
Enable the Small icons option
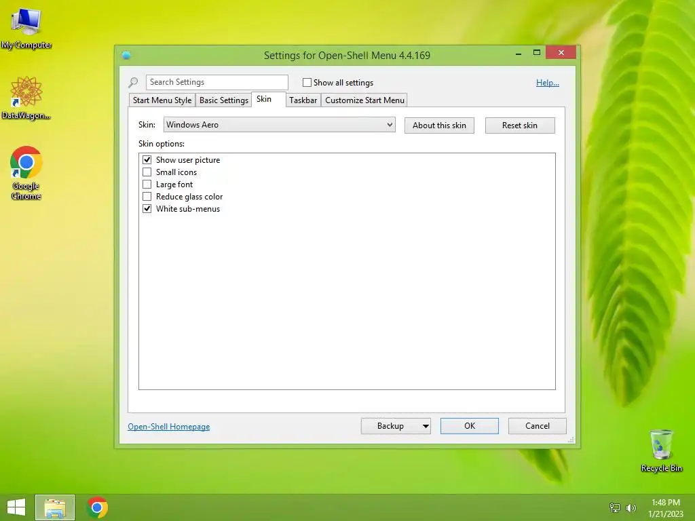pos(147,172)
